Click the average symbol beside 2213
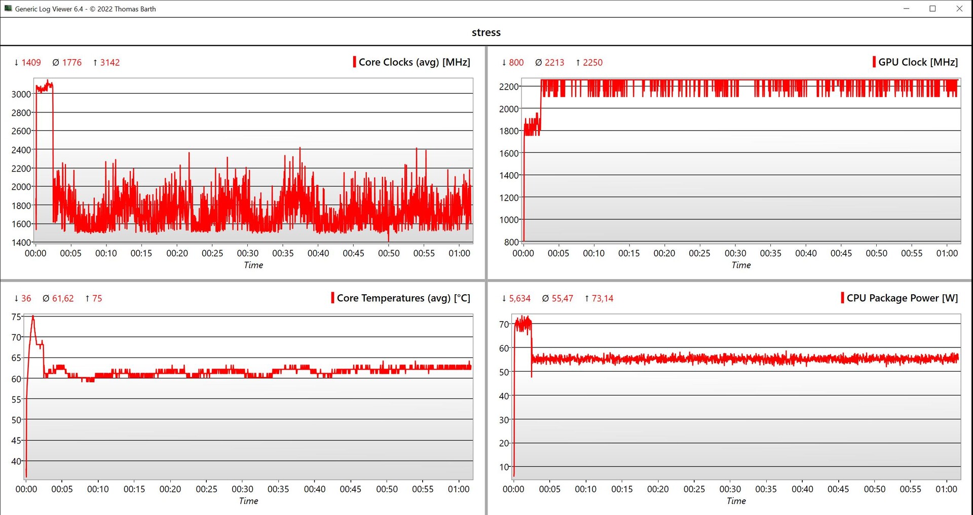 pos(538,62)
